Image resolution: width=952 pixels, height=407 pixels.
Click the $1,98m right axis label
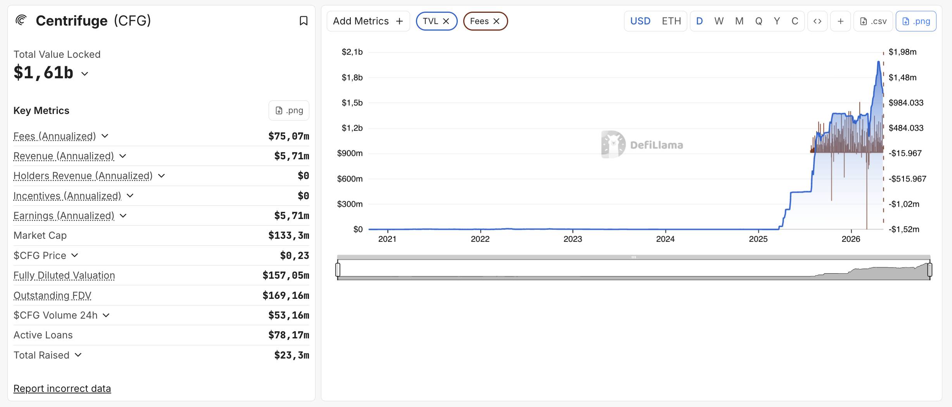(x=902, y=52)
